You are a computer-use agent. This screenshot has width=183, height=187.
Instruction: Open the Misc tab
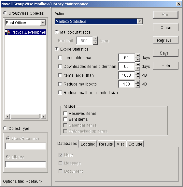click(120, 144)
